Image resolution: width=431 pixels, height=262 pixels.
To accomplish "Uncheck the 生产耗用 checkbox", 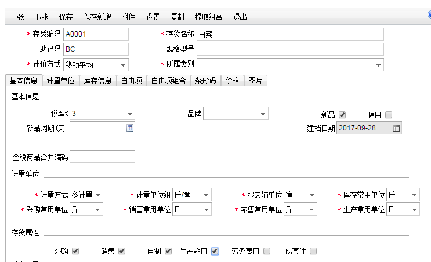I will (215, 251).
